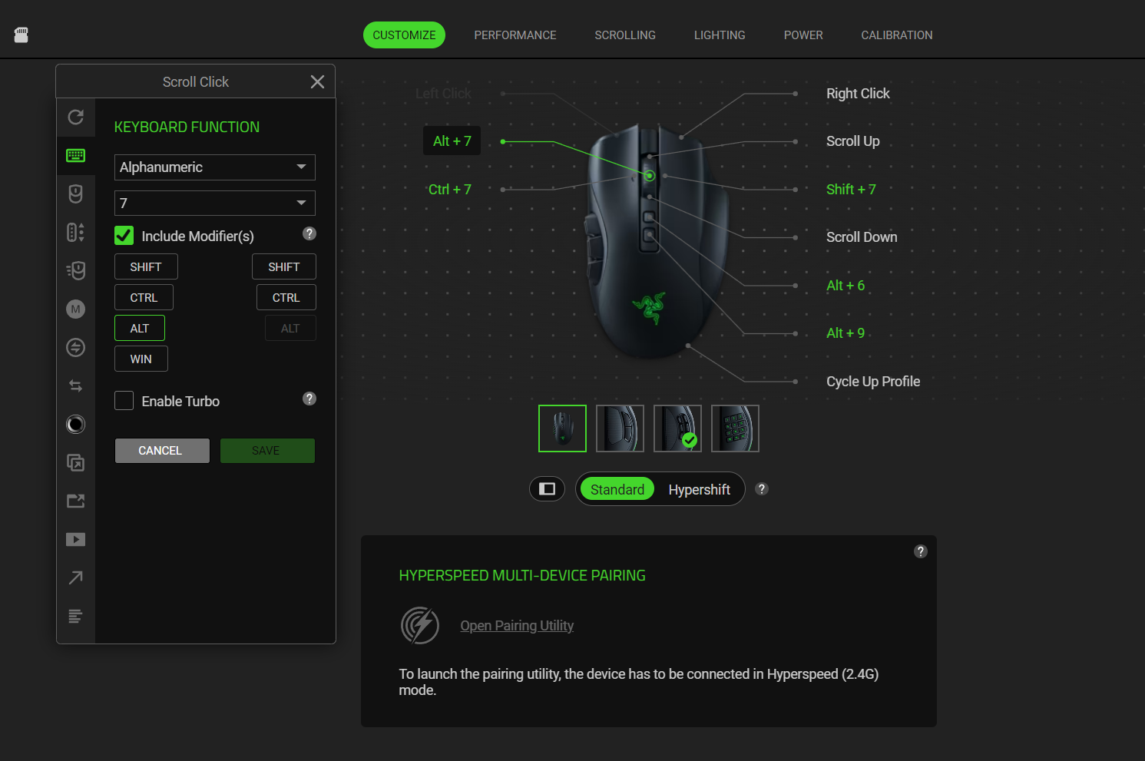Open help for Enable Turbo
The height and width of the screenshot is (761, 1145).
[309, 399]
